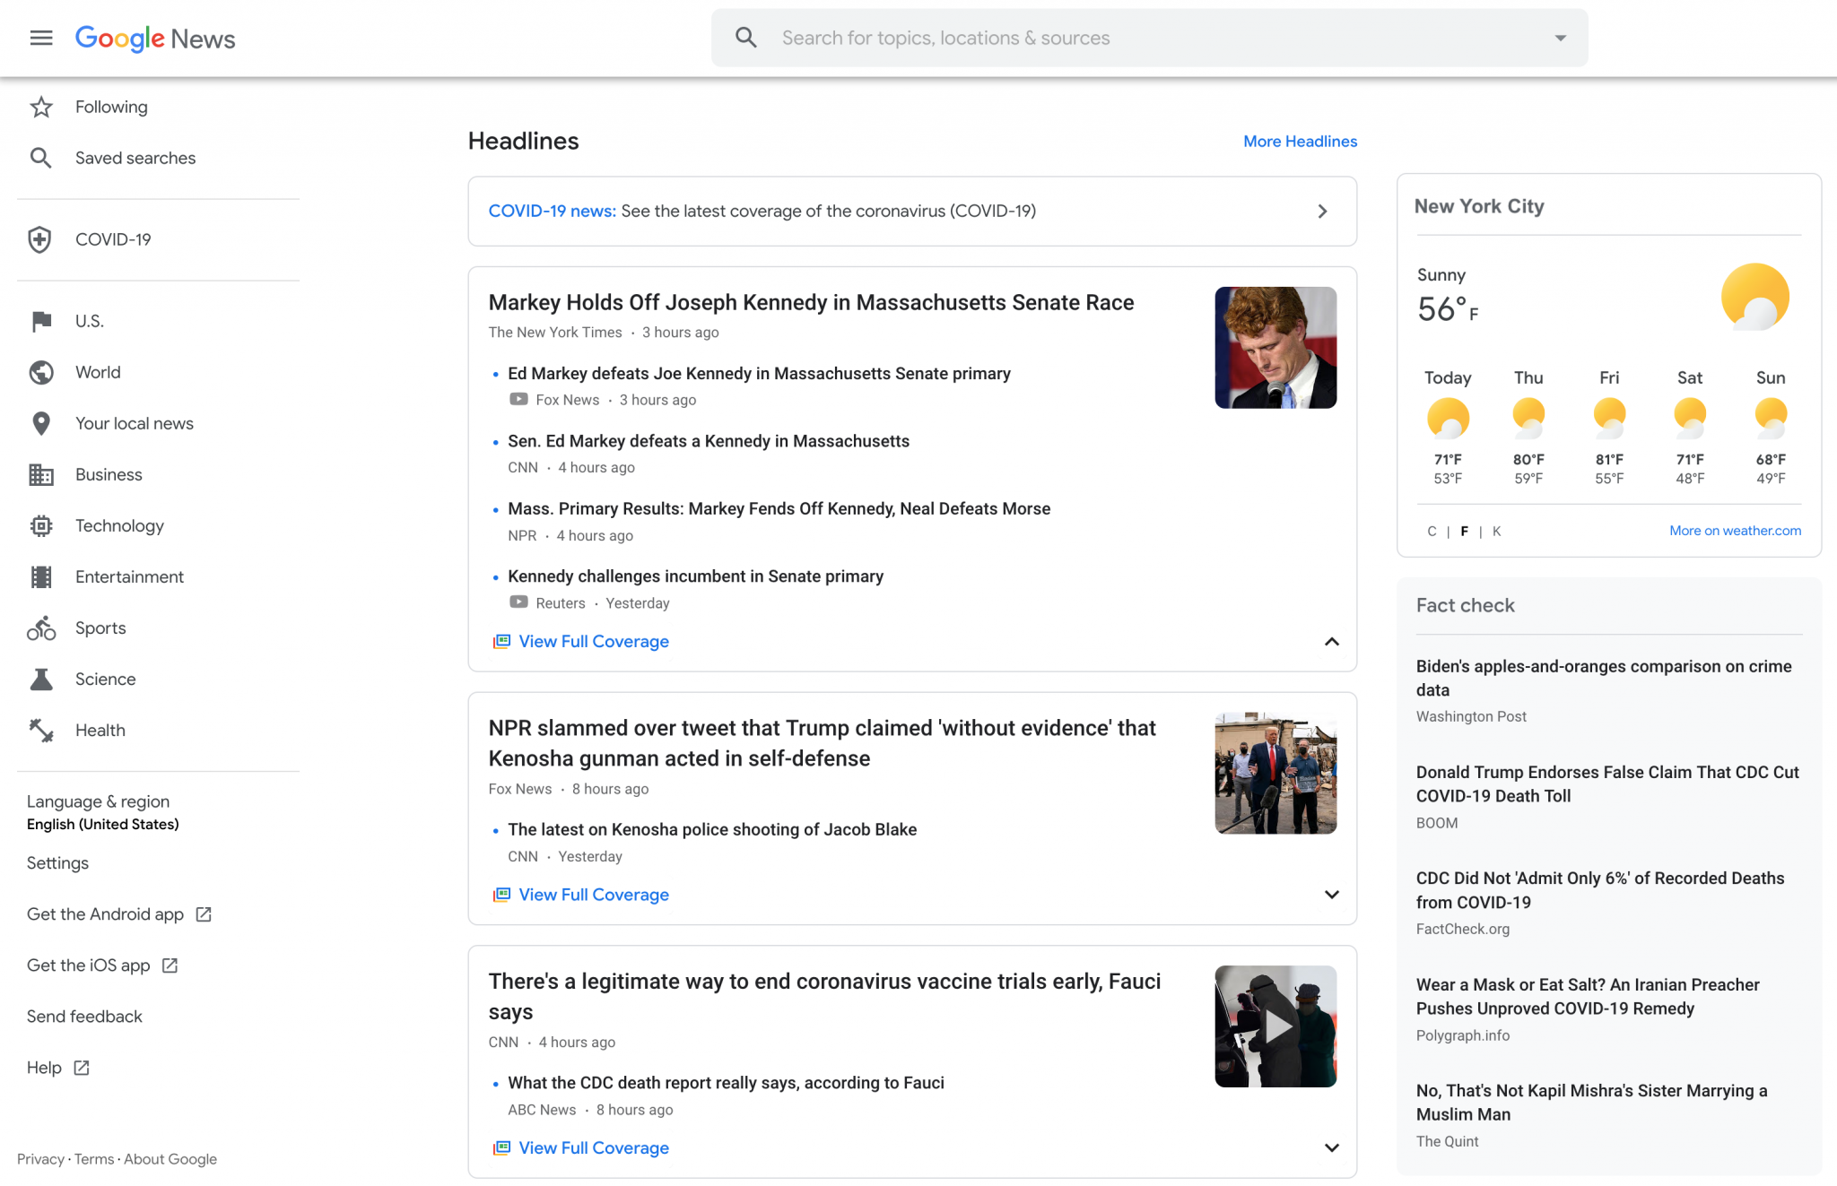
Task: Click More on weather.com link
Action: (x=1735, y=530)
